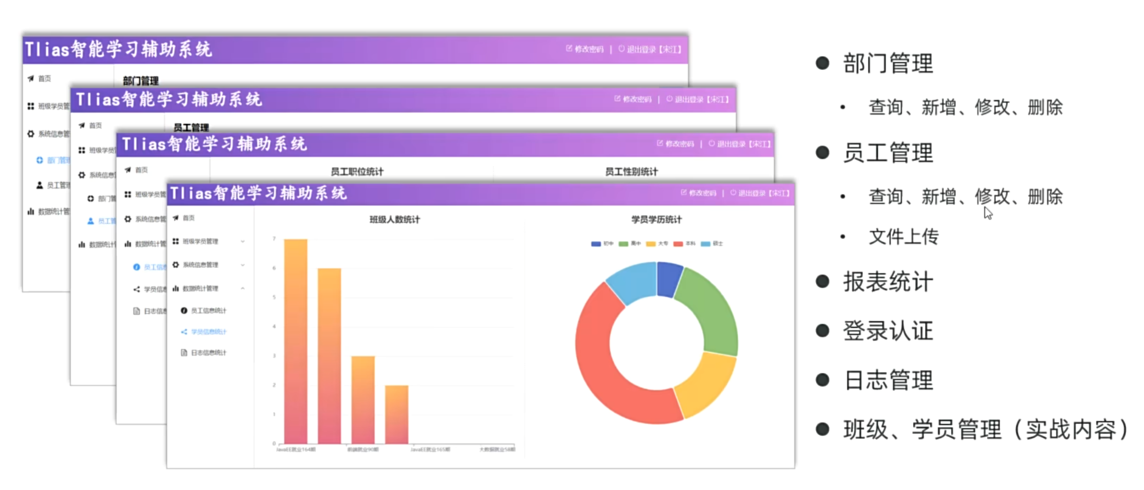Click 修改密码 link in the topmost back window

tap(588, 49)
